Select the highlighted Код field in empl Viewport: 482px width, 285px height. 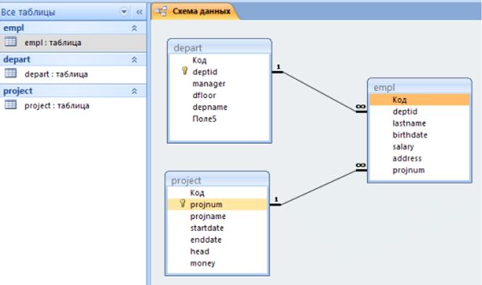coord(419,100)
